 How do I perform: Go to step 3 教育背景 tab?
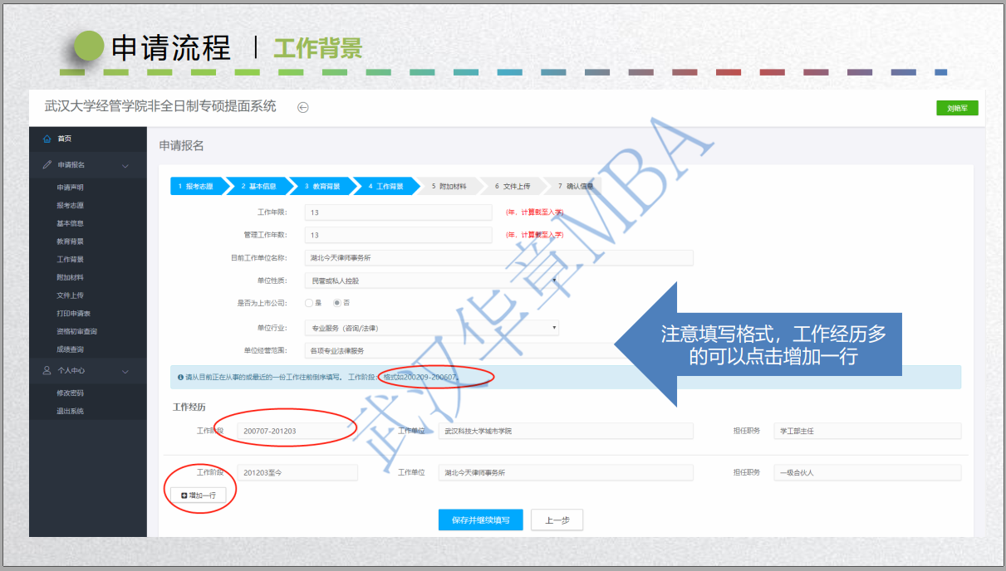pos(322,187)
